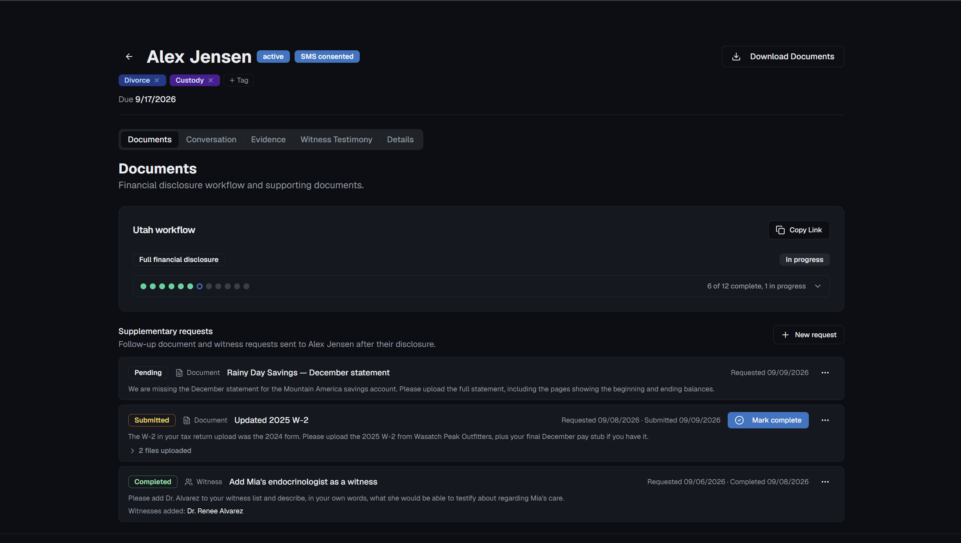The height and width of the screenshot is (543, 961).
Task: Click the Completed status badge
Action: click(153, 482)
